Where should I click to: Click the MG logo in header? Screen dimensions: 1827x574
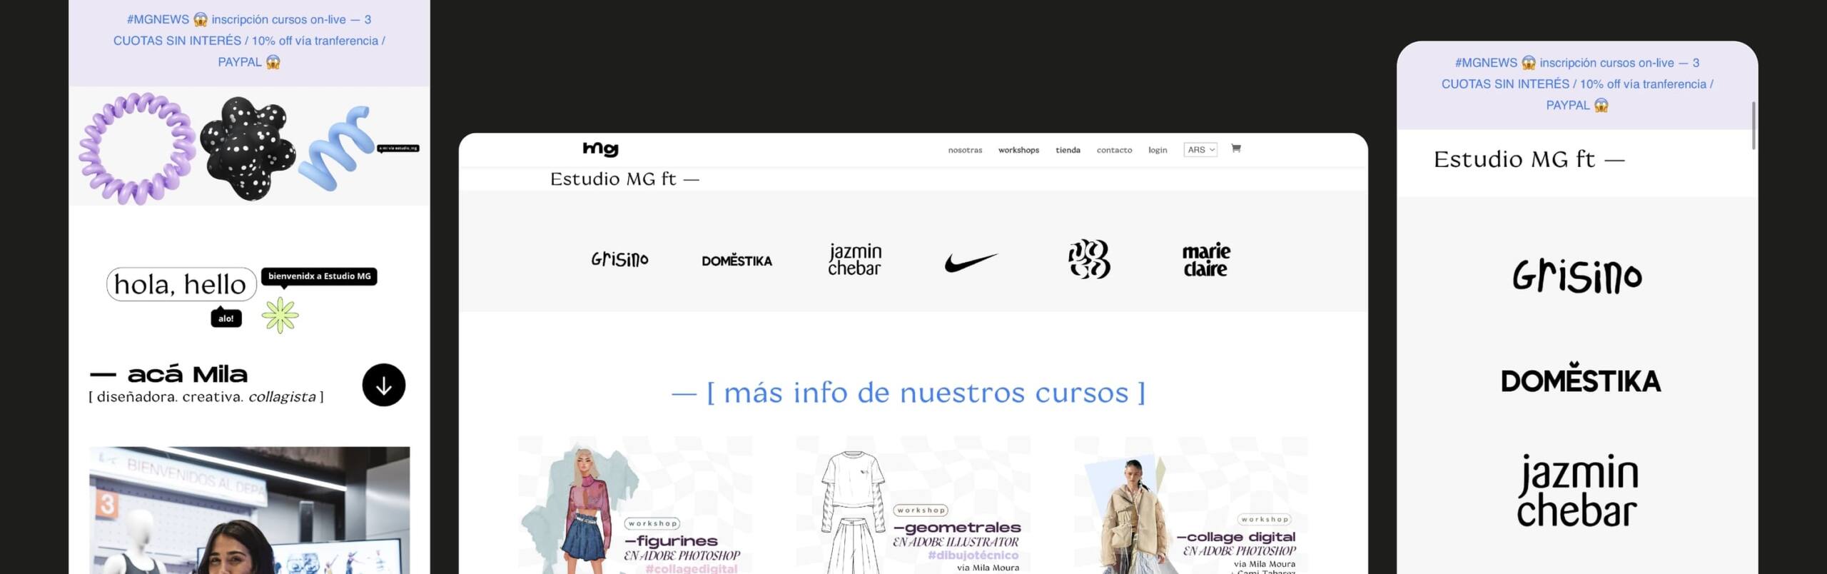600,148
